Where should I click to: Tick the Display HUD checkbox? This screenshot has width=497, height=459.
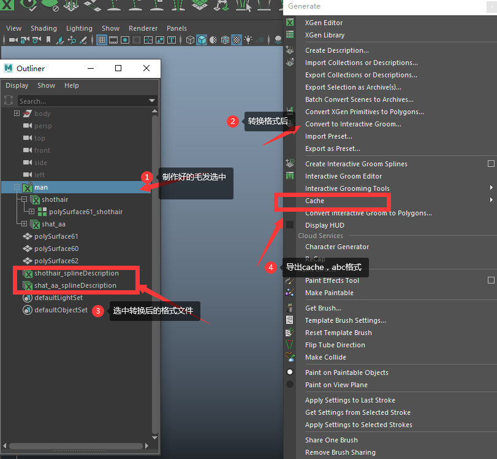click(x=290, y=225)
